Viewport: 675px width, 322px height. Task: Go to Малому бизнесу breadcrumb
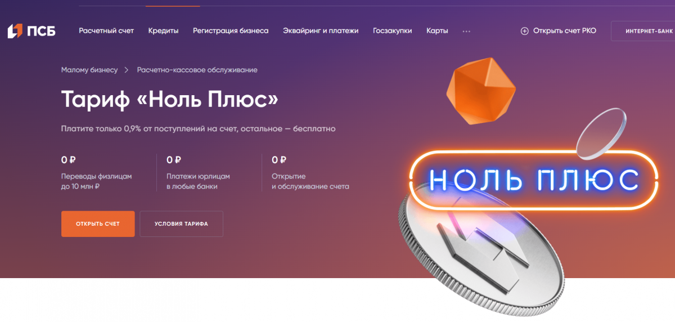point(89,70)
